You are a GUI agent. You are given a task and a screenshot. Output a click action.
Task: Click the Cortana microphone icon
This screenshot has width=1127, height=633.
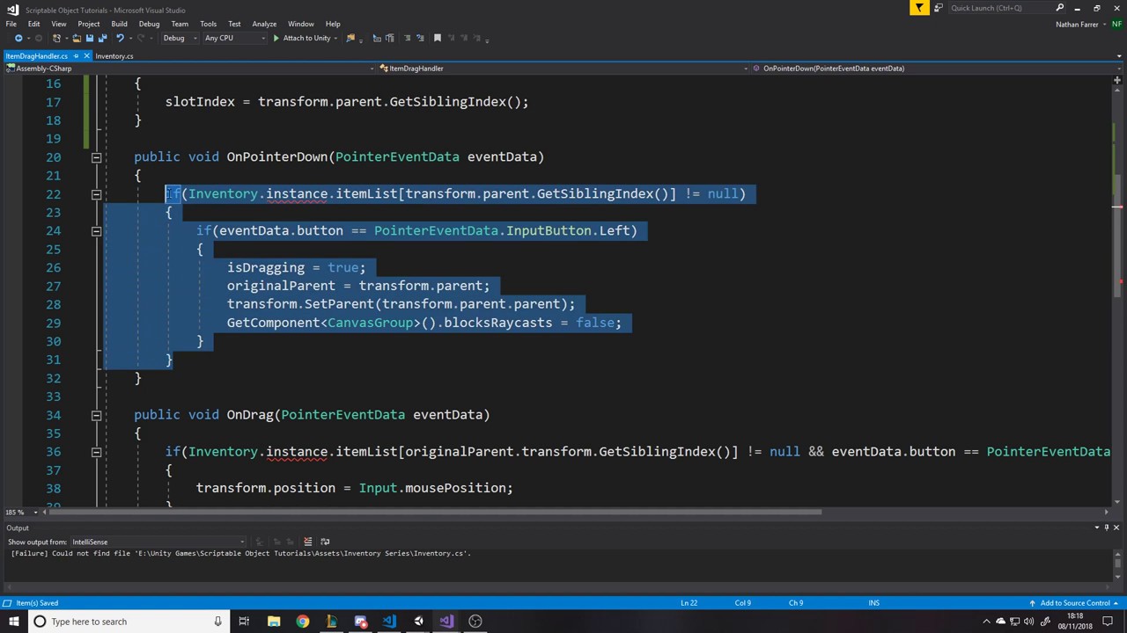(x=217, y=622)
